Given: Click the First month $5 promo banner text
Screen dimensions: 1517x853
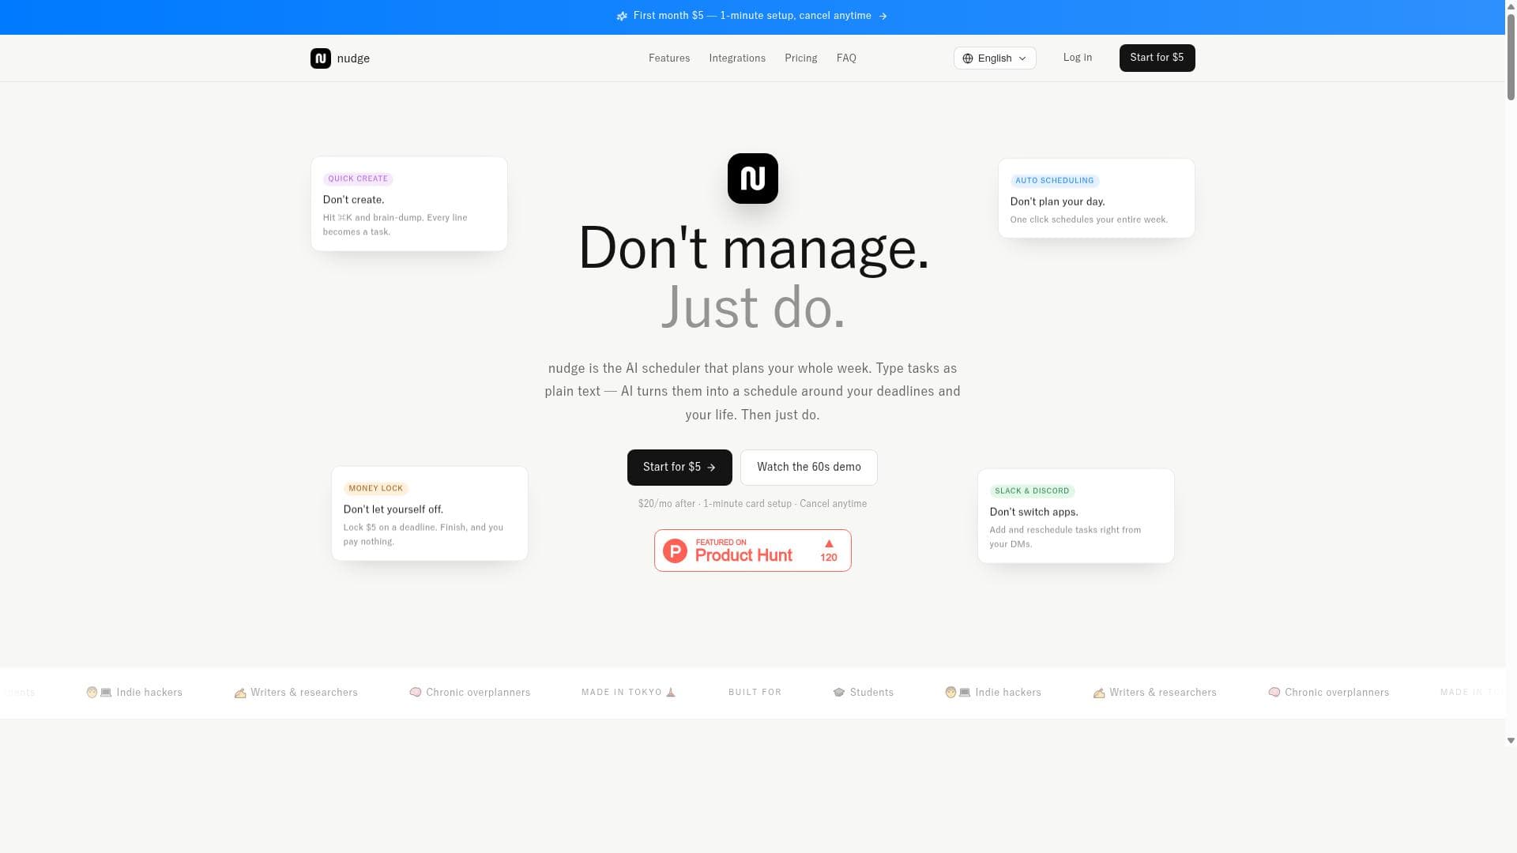Looking at the screenshot, I should 752,16.
